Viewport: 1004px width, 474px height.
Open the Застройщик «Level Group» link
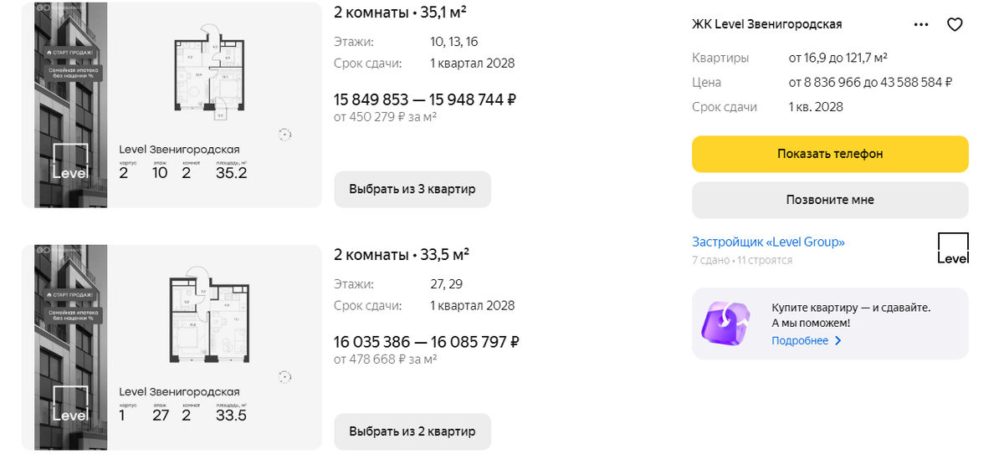pos(768,242)
